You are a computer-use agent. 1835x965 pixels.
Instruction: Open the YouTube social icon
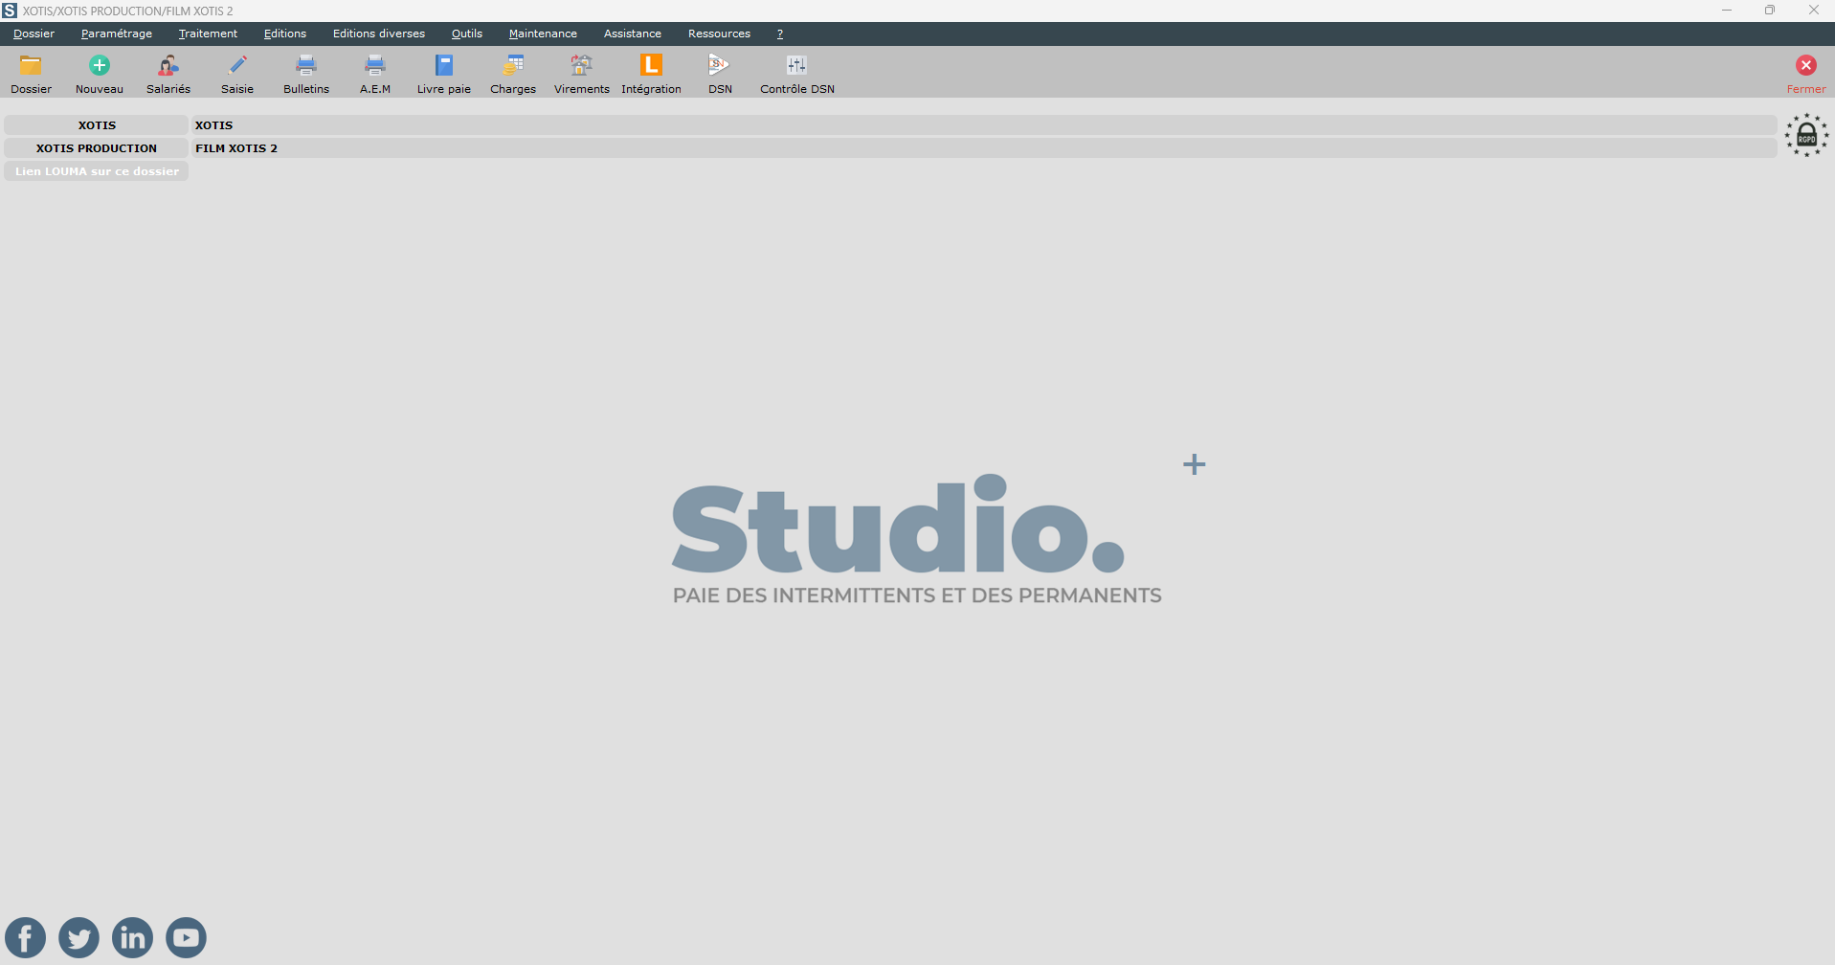187,937
